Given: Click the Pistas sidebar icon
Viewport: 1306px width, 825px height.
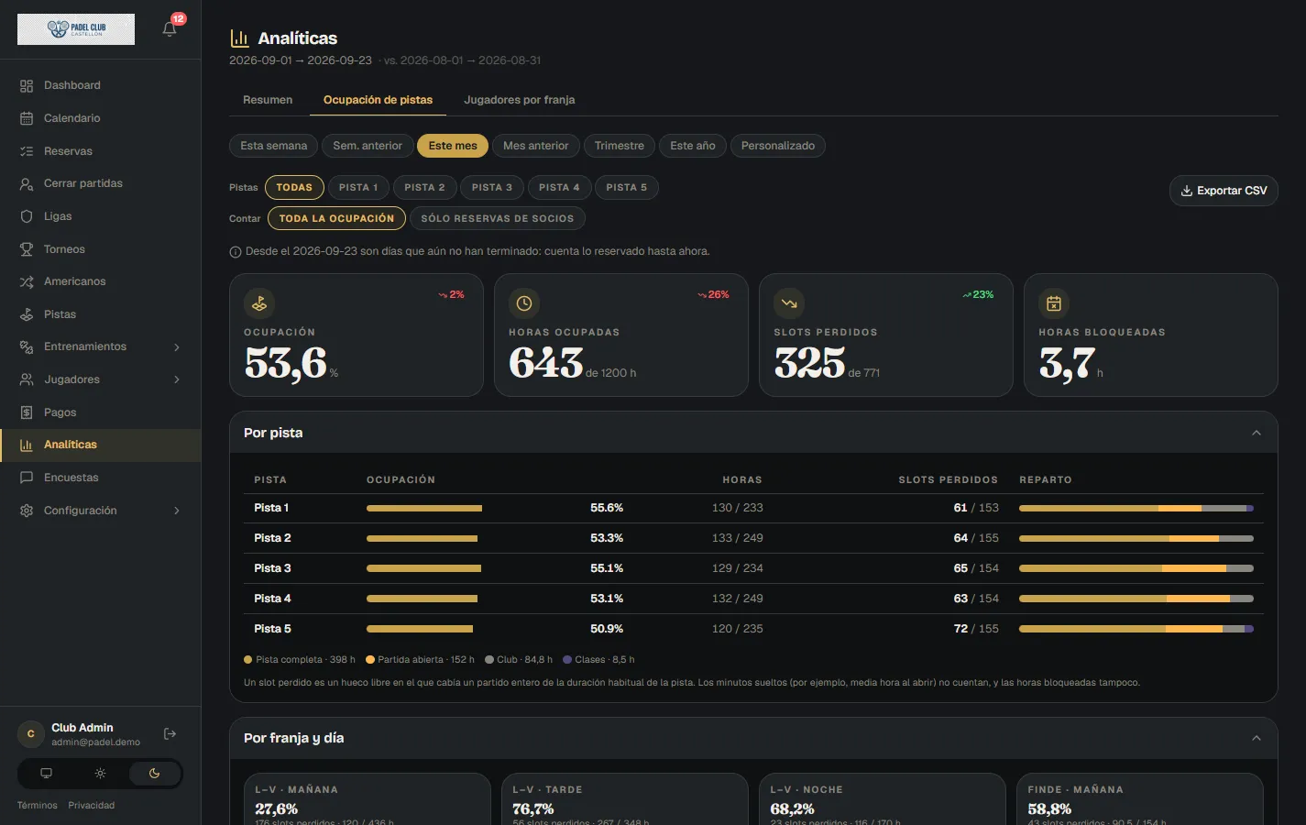Looking at the screenshot, I should (x=27, y=314).
